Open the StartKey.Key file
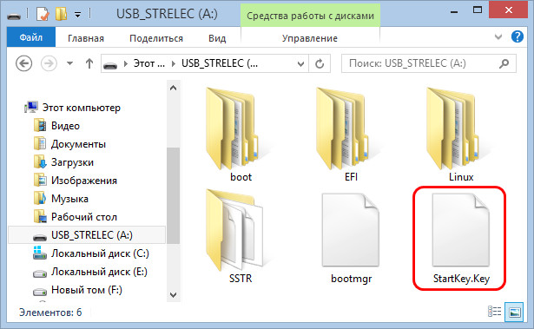Viewport: 534px width, 329px height. (x=460, y=239)
